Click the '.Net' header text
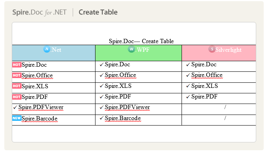 tap(56, 50)
